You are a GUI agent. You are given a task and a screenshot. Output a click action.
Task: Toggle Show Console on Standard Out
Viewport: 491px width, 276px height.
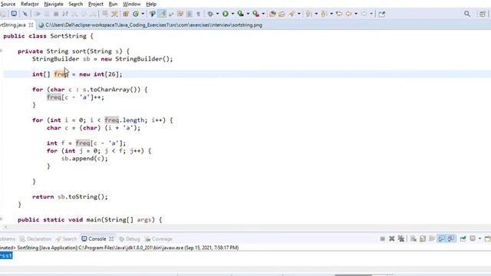tap(441, 238)
